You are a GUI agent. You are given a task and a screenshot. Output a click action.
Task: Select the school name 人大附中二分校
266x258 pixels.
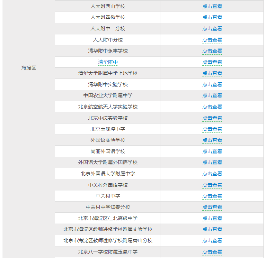click(108, 29)
